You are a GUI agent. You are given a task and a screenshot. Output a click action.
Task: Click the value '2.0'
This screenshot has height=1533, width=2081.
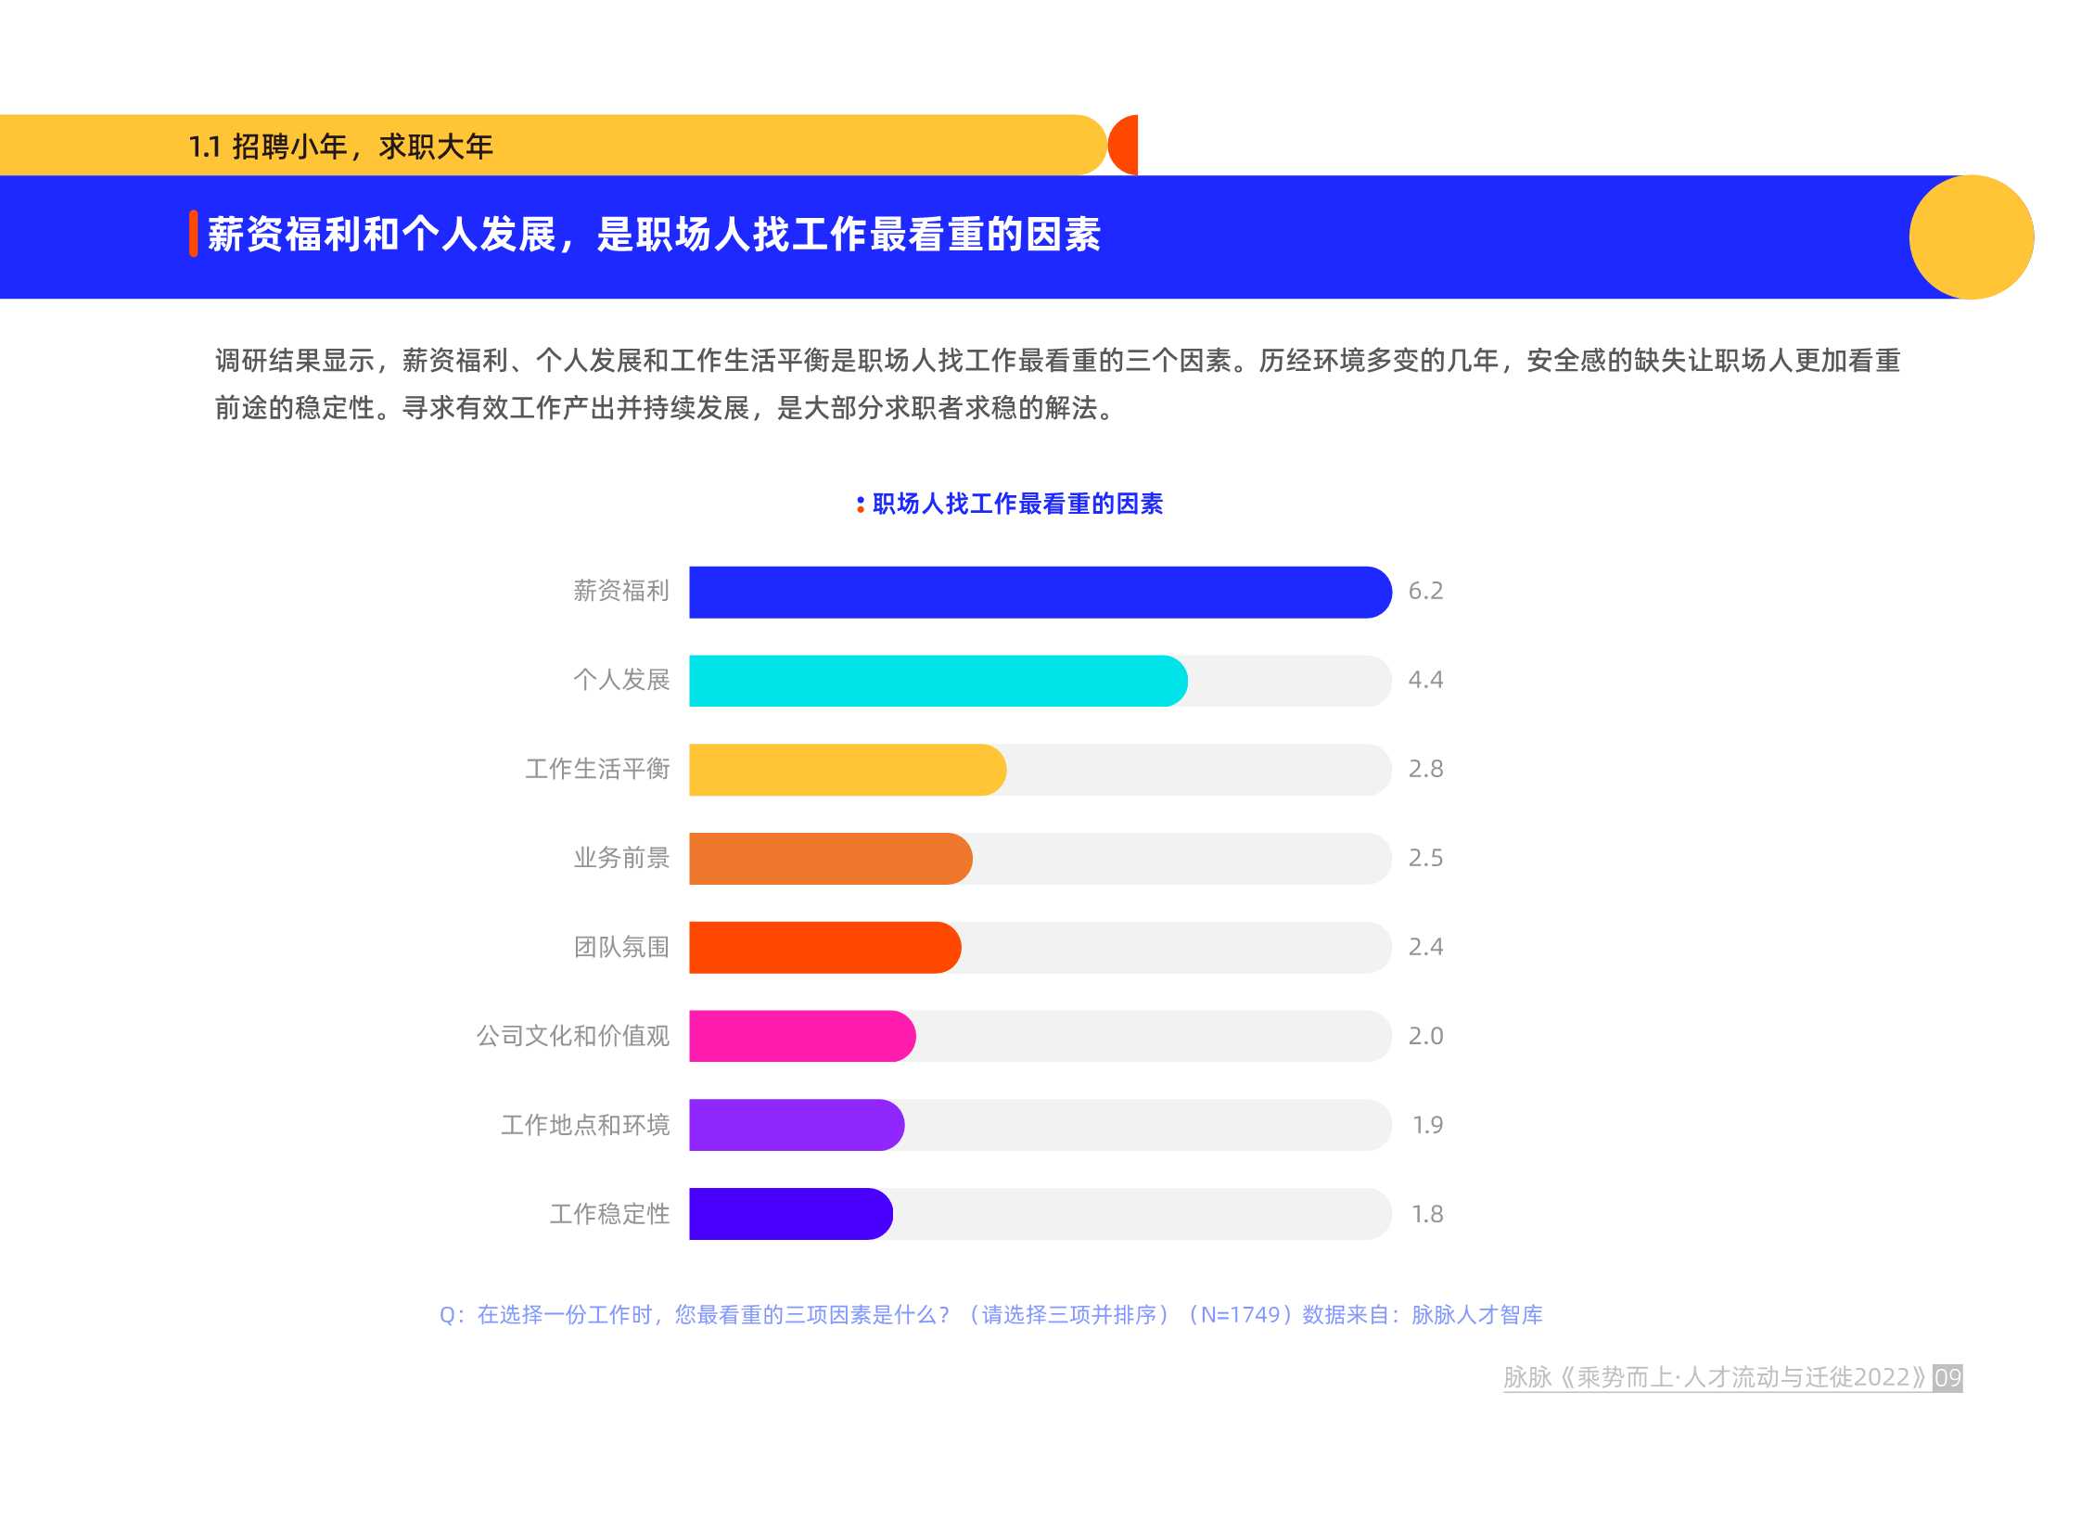[x=1425, y=1037]
